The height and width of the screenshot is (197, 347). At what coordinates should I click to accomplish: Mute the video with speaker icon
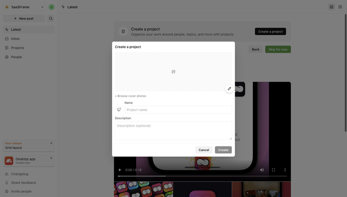[262, 170]
